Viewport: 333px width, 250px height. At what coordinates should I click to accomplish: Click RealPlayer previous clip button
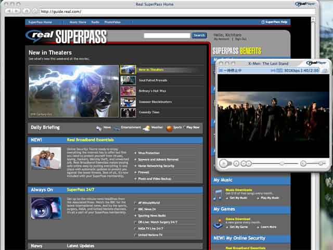click(x=244, y=164)
